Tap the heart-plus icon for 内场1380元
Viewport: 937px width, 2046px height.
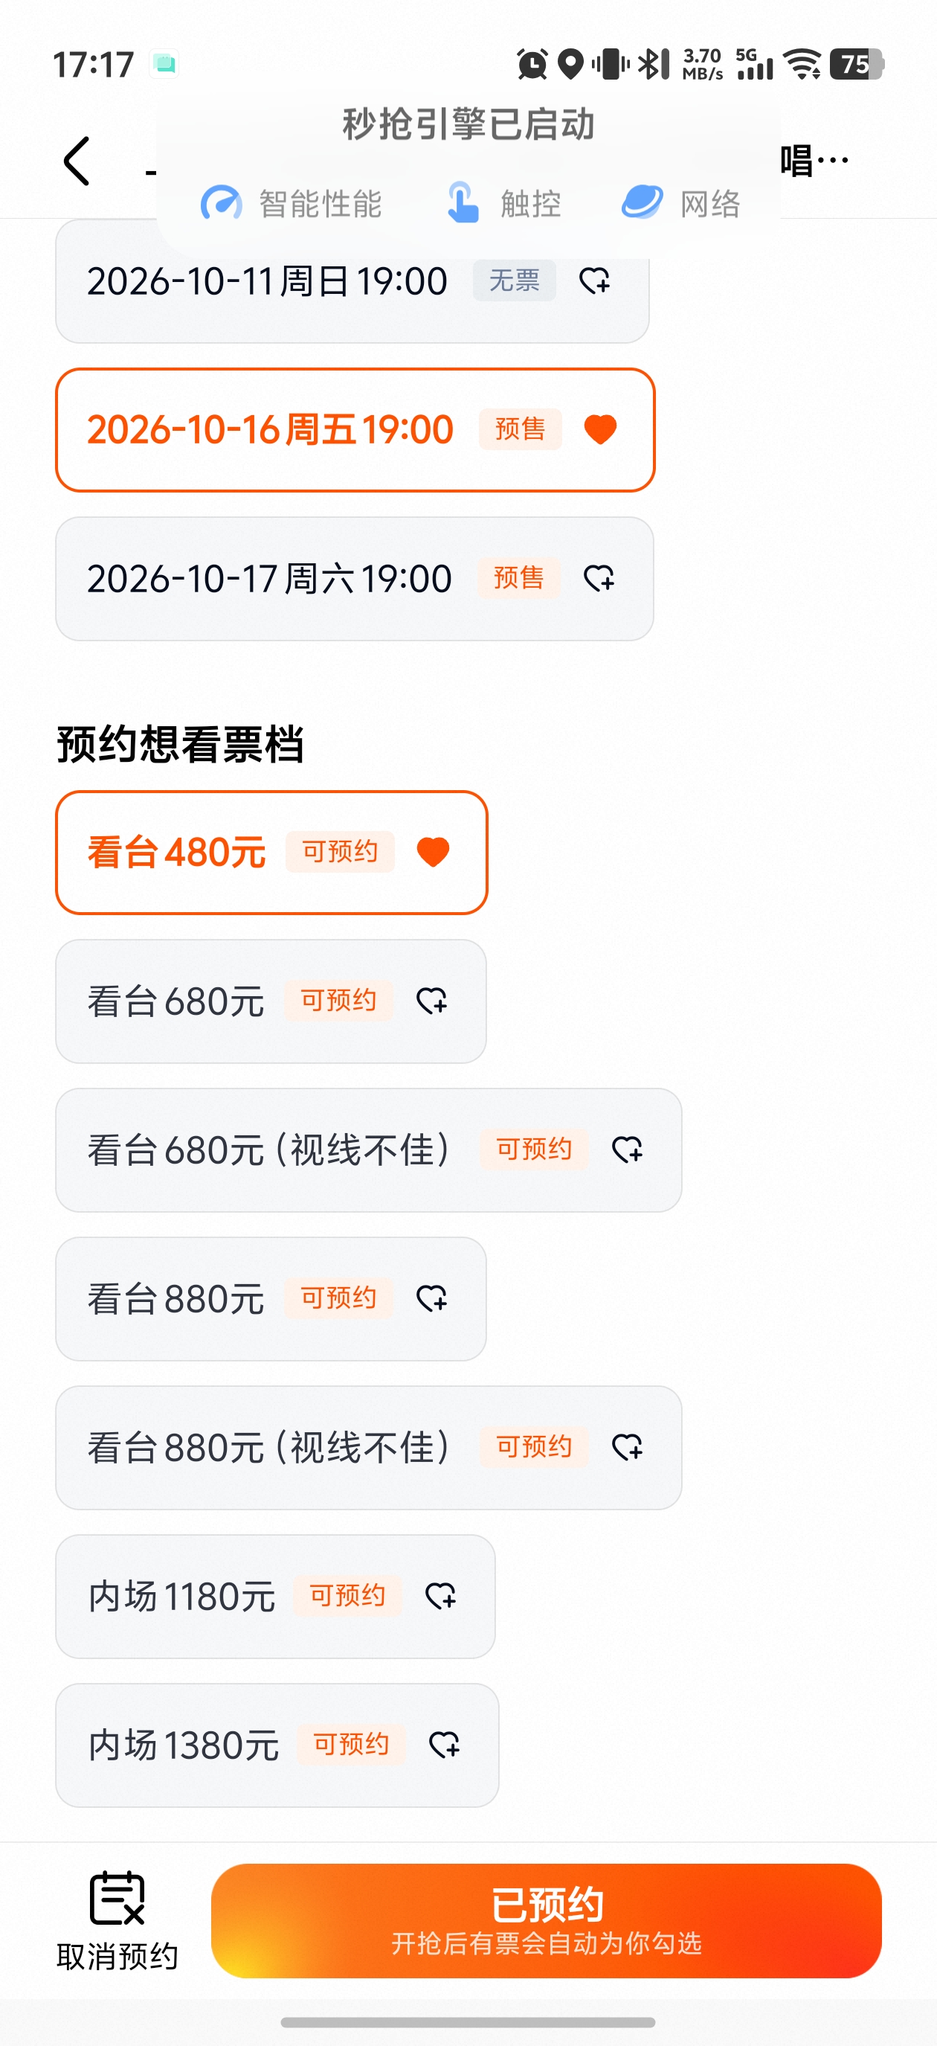[x=445, y=1745]
